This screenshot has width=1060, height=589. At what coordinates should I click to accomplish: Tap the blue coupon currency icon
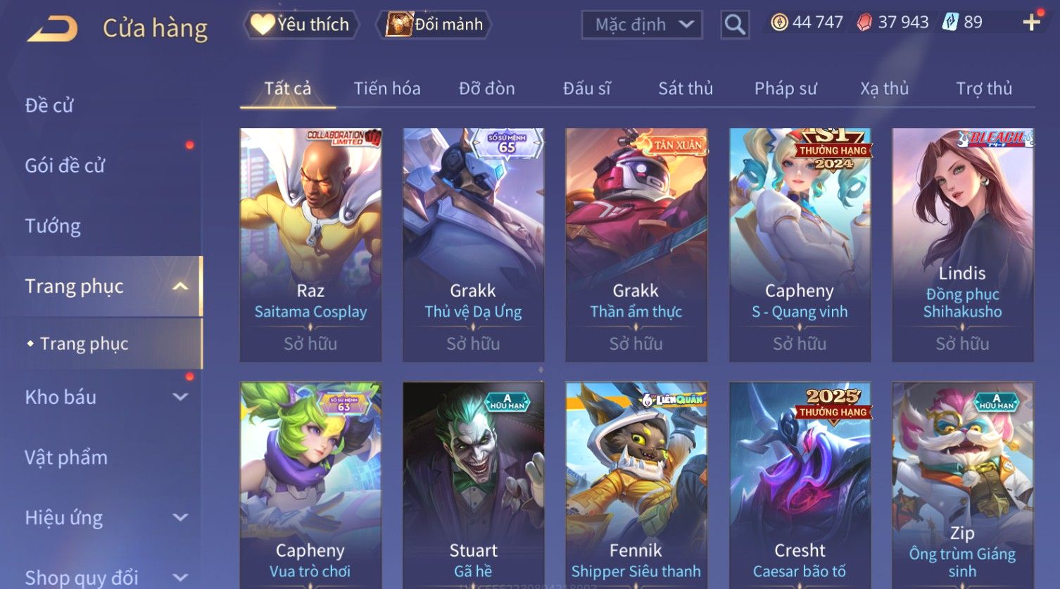click(x=950, y=23)
